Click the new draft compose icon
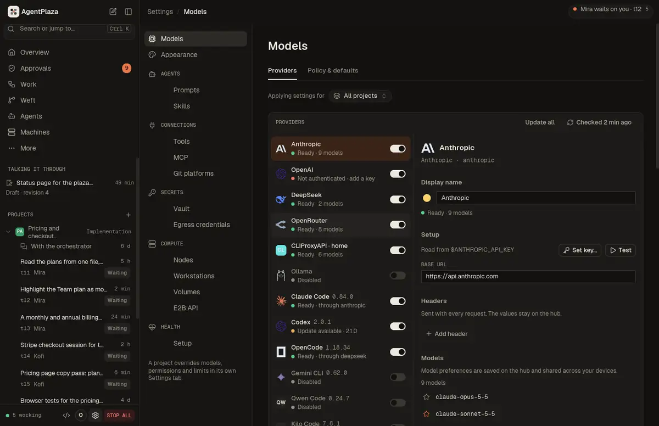 pyautogui.click(x=113, y=12)
